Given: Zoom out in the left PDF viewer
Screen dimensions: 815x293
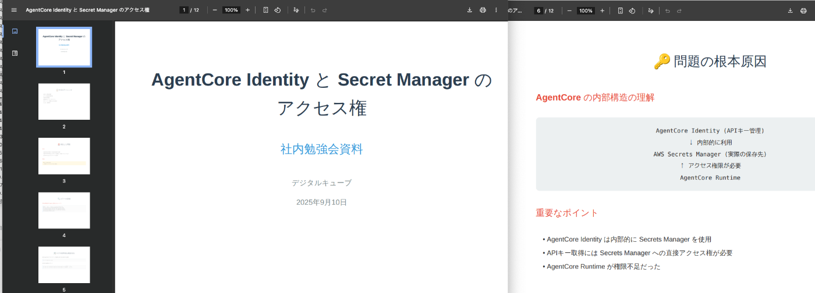Looking at the screenshot, I should pos(215,10).
